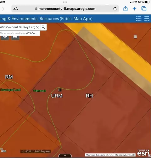Tap the Wi-Fi indicator in the status bar
151x158 pixels.
point(136,2)
